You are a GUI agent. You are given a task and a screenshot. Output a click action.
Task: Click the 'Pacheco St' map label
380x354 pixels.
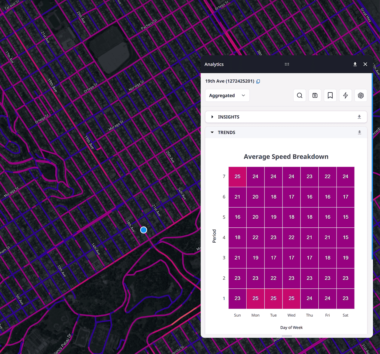tap(149, 25)
